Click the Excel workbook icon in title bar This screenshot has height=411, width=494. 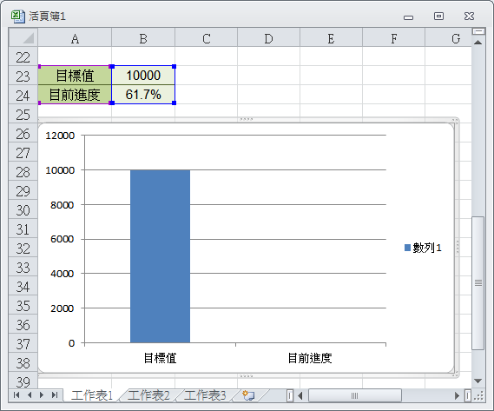(17, 17)
